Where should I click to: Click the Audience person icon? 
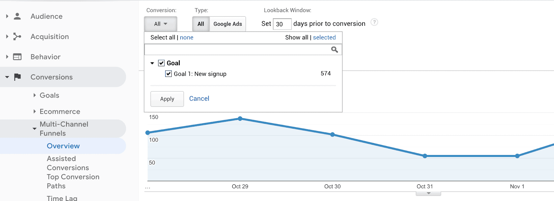pyautogui.click(x=17, y=16)
